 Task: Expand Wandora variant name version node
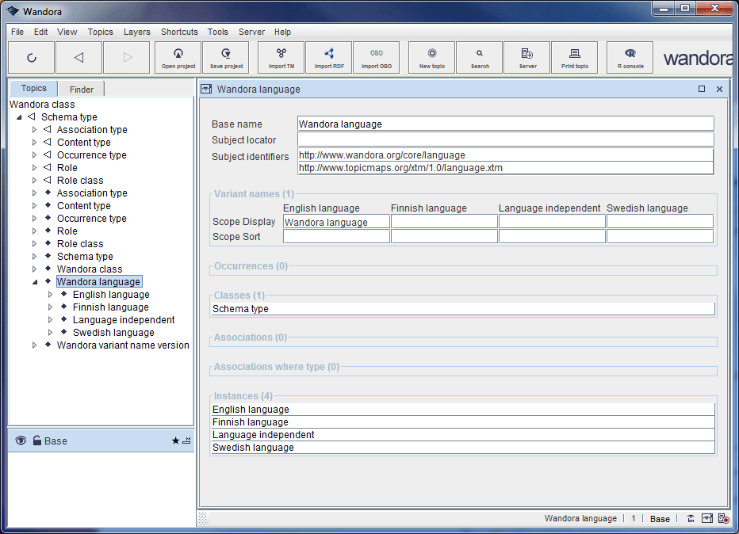[35, 345]
